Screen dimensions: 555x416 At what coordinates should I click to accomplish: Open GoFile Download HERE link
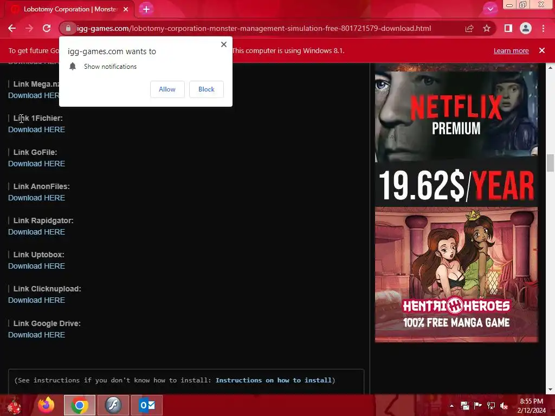[36, 164]
